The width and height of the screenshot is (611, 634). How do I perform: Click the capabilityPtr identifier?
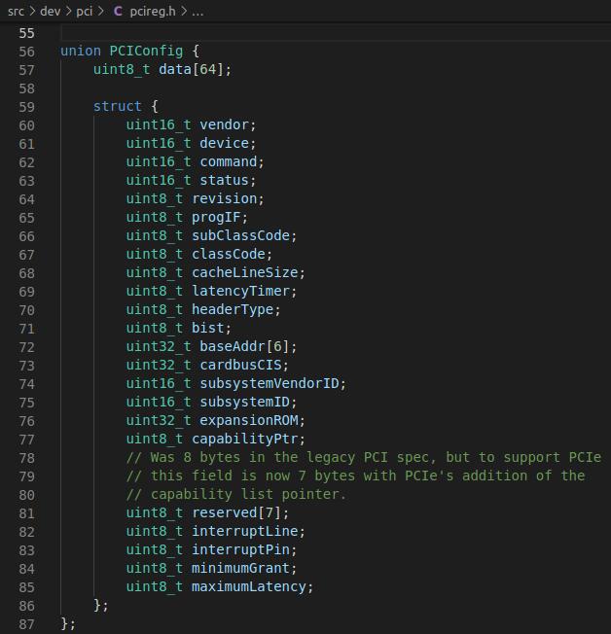tap(244, 440)
